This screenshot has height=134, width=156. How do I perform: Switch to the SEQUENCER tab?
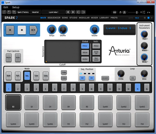point(54,18)
